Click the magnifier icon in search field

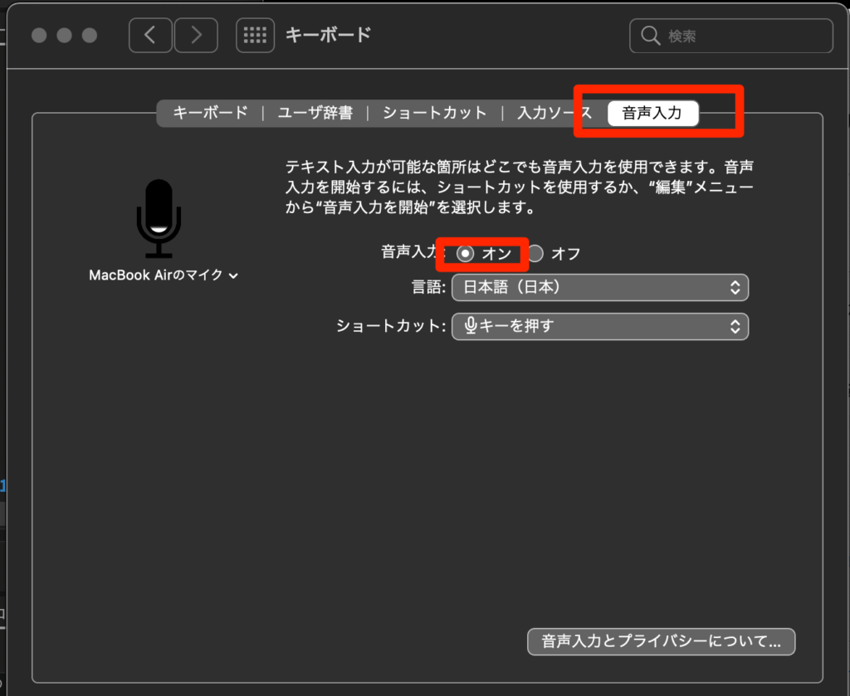click(x=650, y=36)
